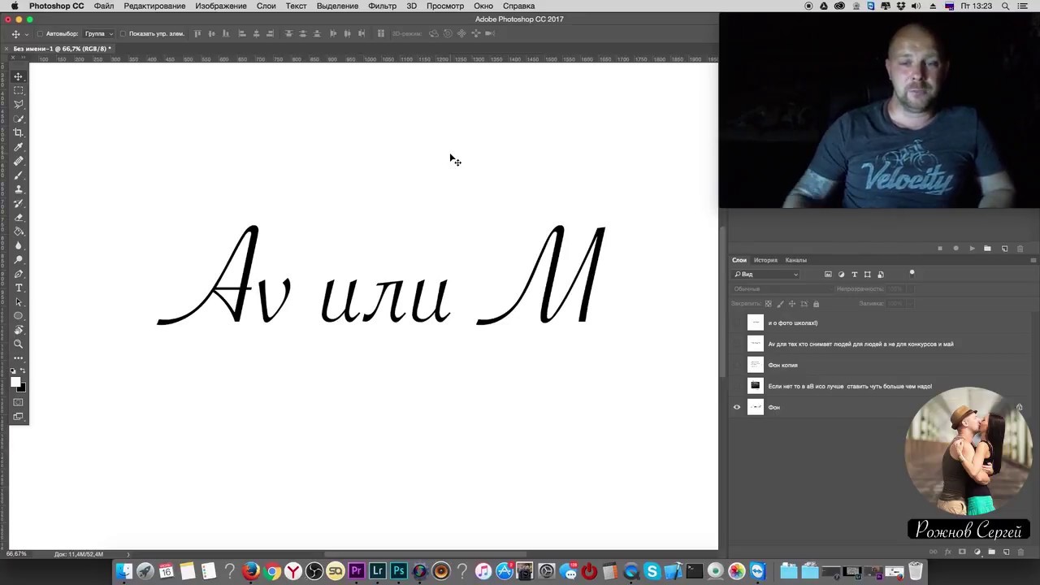
Task: Open Premiere Pro from the Dock
Action: pos(356,572)
